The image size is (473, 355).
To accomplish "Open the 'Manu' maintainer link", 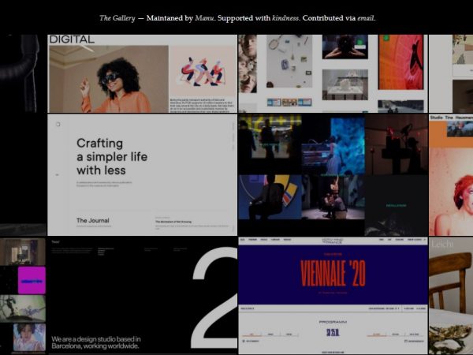I will (204, 18).
